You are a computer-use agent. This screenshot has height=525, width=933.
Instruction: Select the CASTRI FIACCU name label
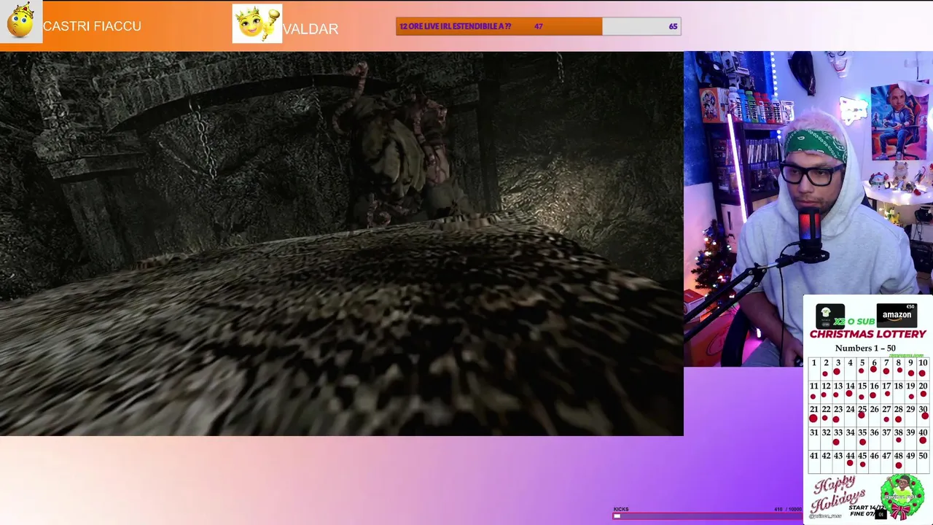(92, 26)
